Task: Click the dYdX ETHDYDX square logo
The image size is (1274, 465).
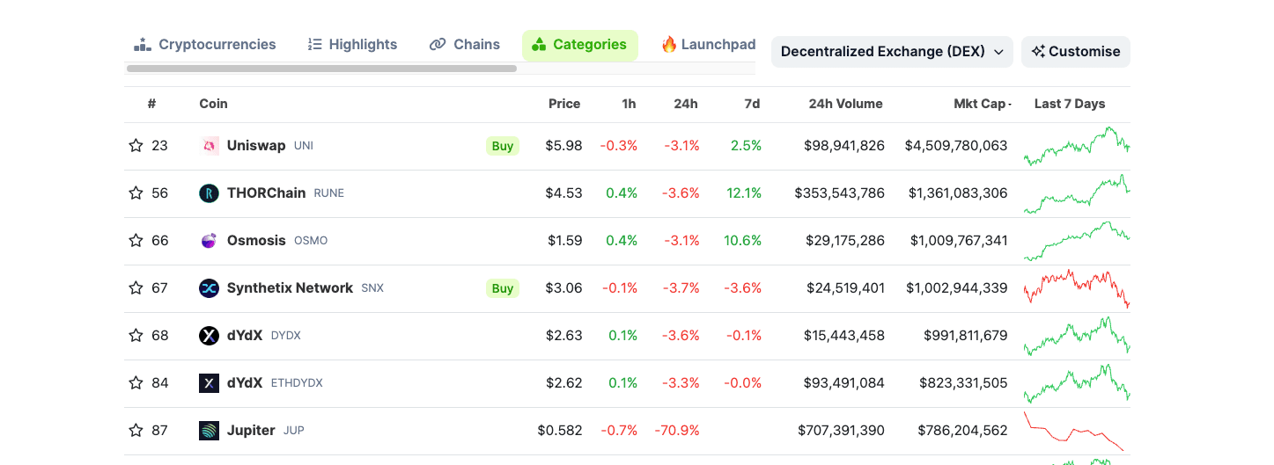Action: coord(209,383)
